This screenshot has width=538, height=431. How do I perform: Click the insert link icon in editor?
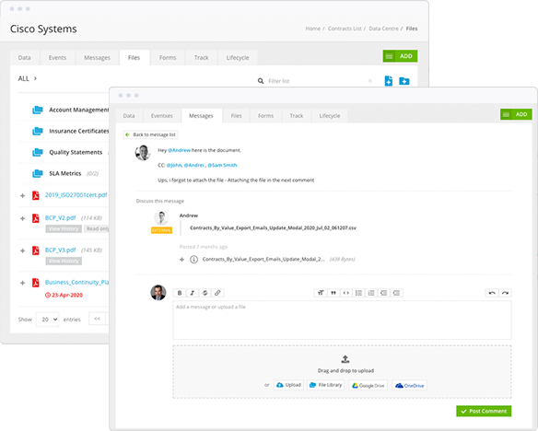click(x=217, y=293)
